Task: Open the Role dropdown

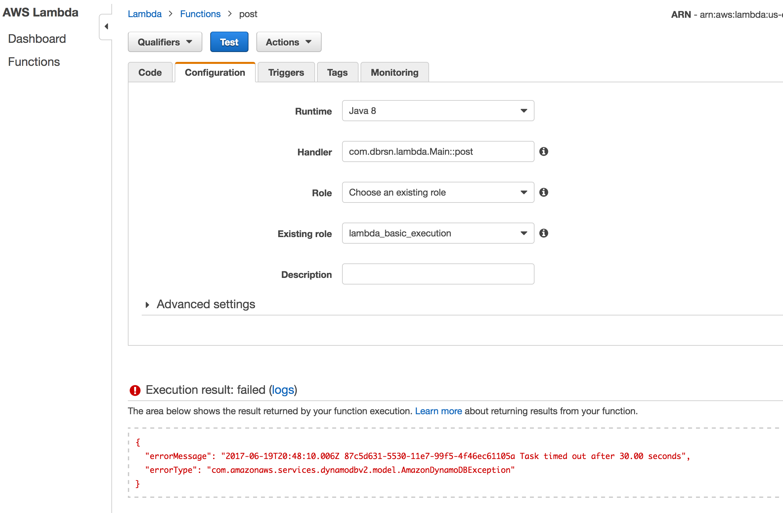Action: (x=438, y=192)
